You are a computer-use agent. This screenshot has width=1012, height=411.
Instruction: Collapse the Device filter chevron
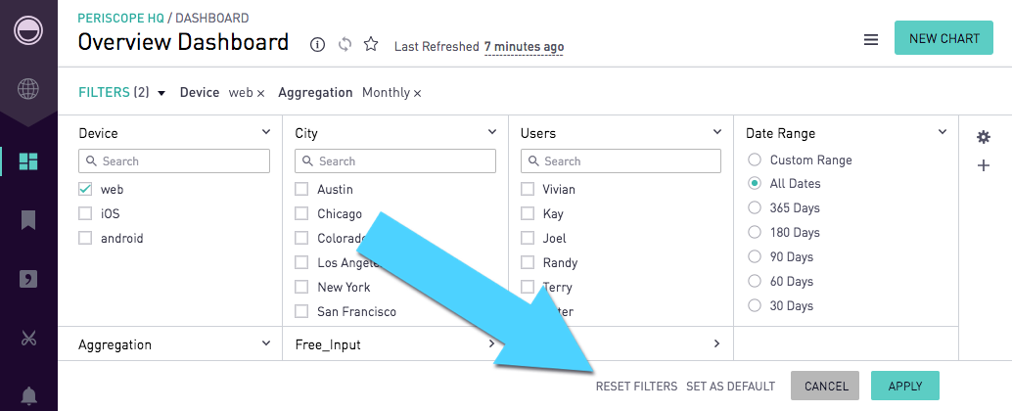266,132
